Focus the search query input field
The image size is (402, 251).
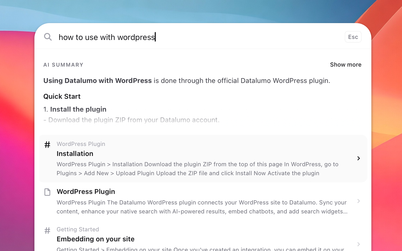[198, 37]
